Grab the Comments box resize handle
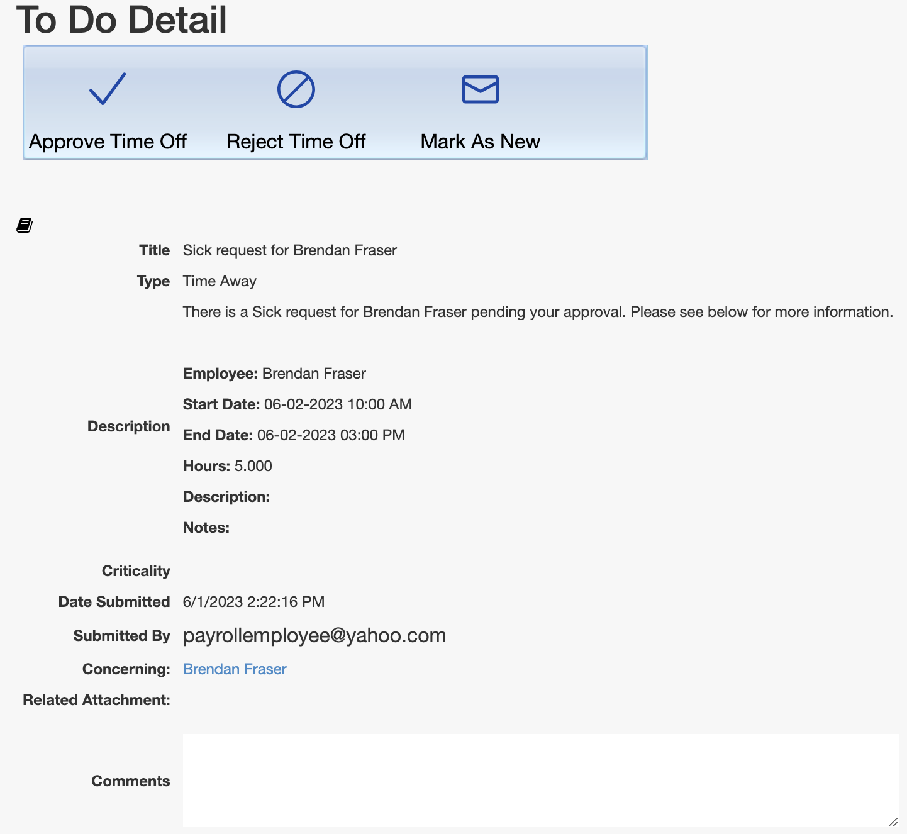Image resolution: width=907 pixels, height=834 pixels. click(893, 821)
